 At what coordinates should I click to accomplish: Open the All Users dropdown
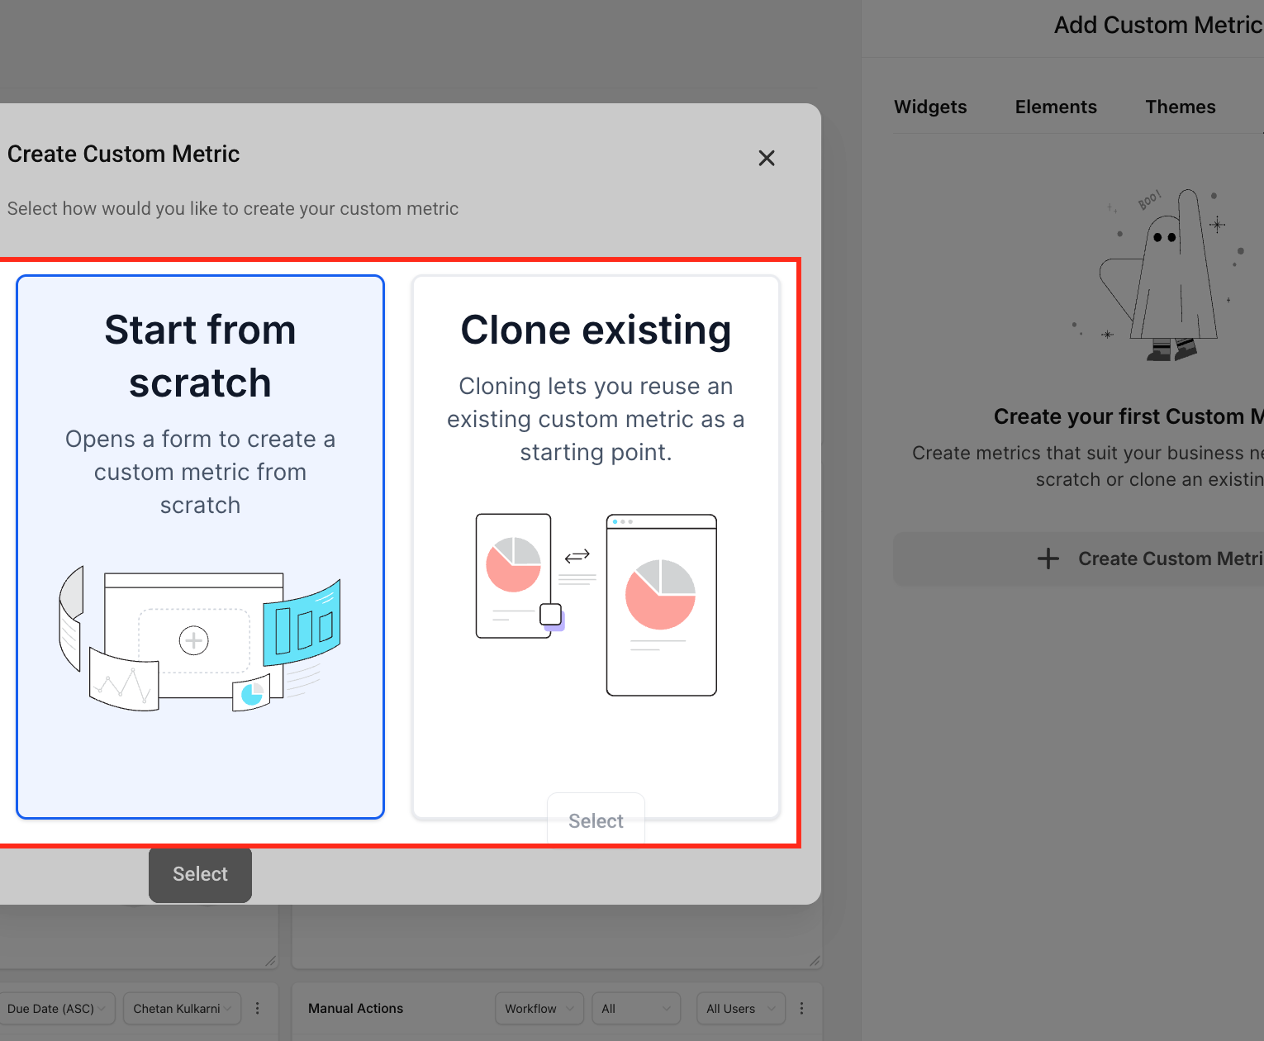(x=741, y=1009)
